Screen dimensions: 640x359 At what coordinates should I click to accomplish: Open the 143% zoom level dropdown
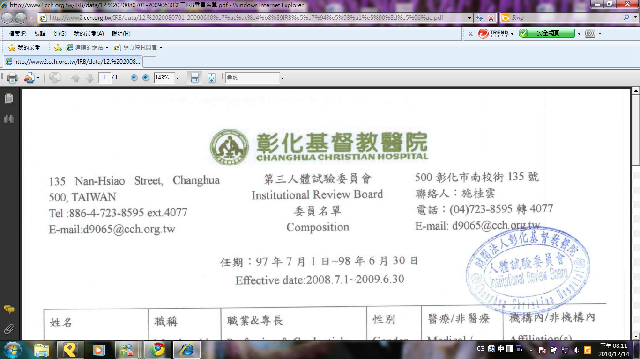coord(177,78)
